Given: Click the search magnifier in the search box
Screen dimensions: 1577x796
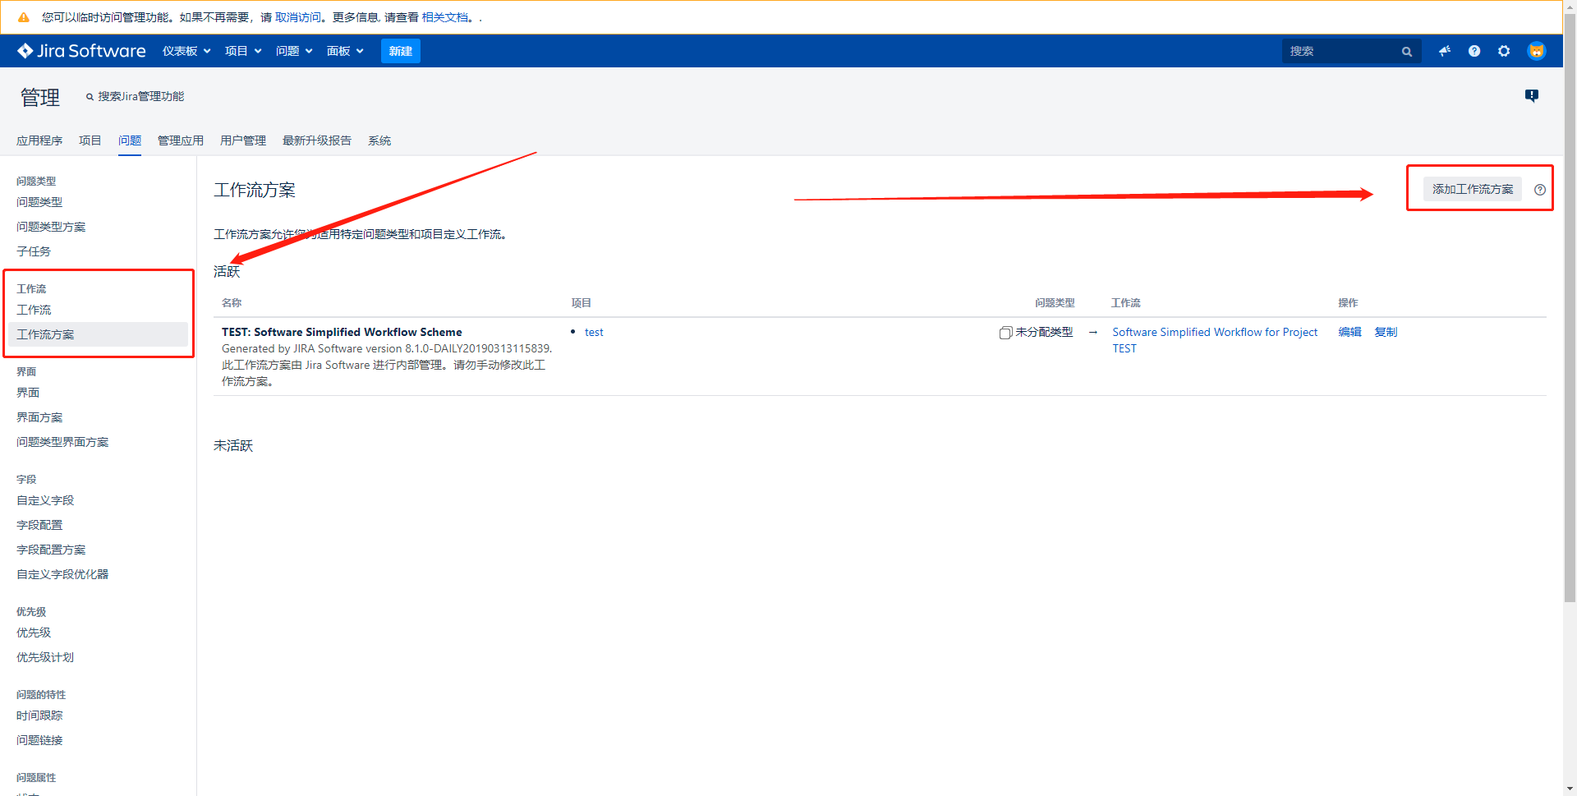Looking at the screenshot, I should pyautogui.click(x=1406, y=50).
